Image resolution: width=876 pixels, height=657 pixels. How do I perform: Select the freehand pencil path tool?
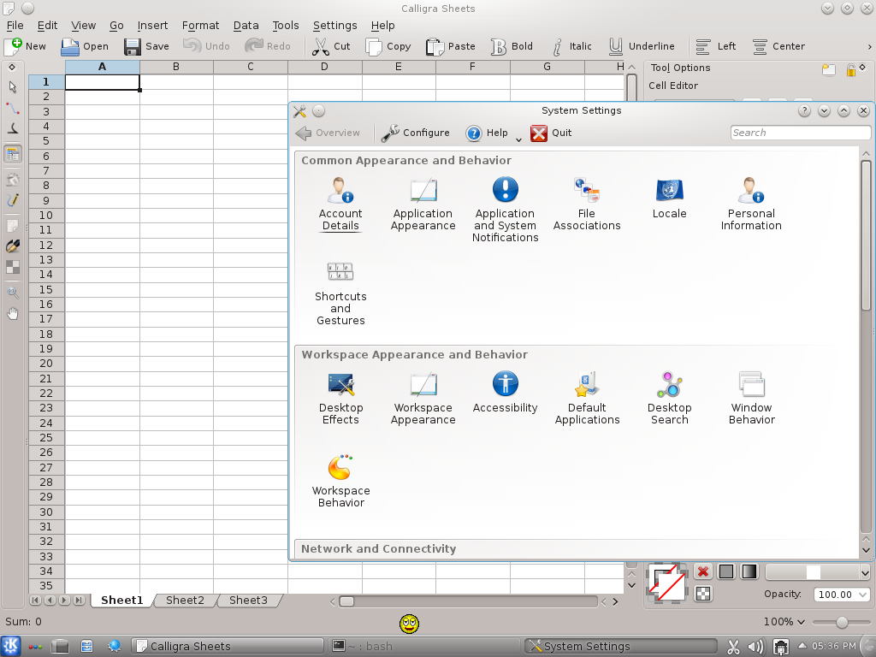12,200
